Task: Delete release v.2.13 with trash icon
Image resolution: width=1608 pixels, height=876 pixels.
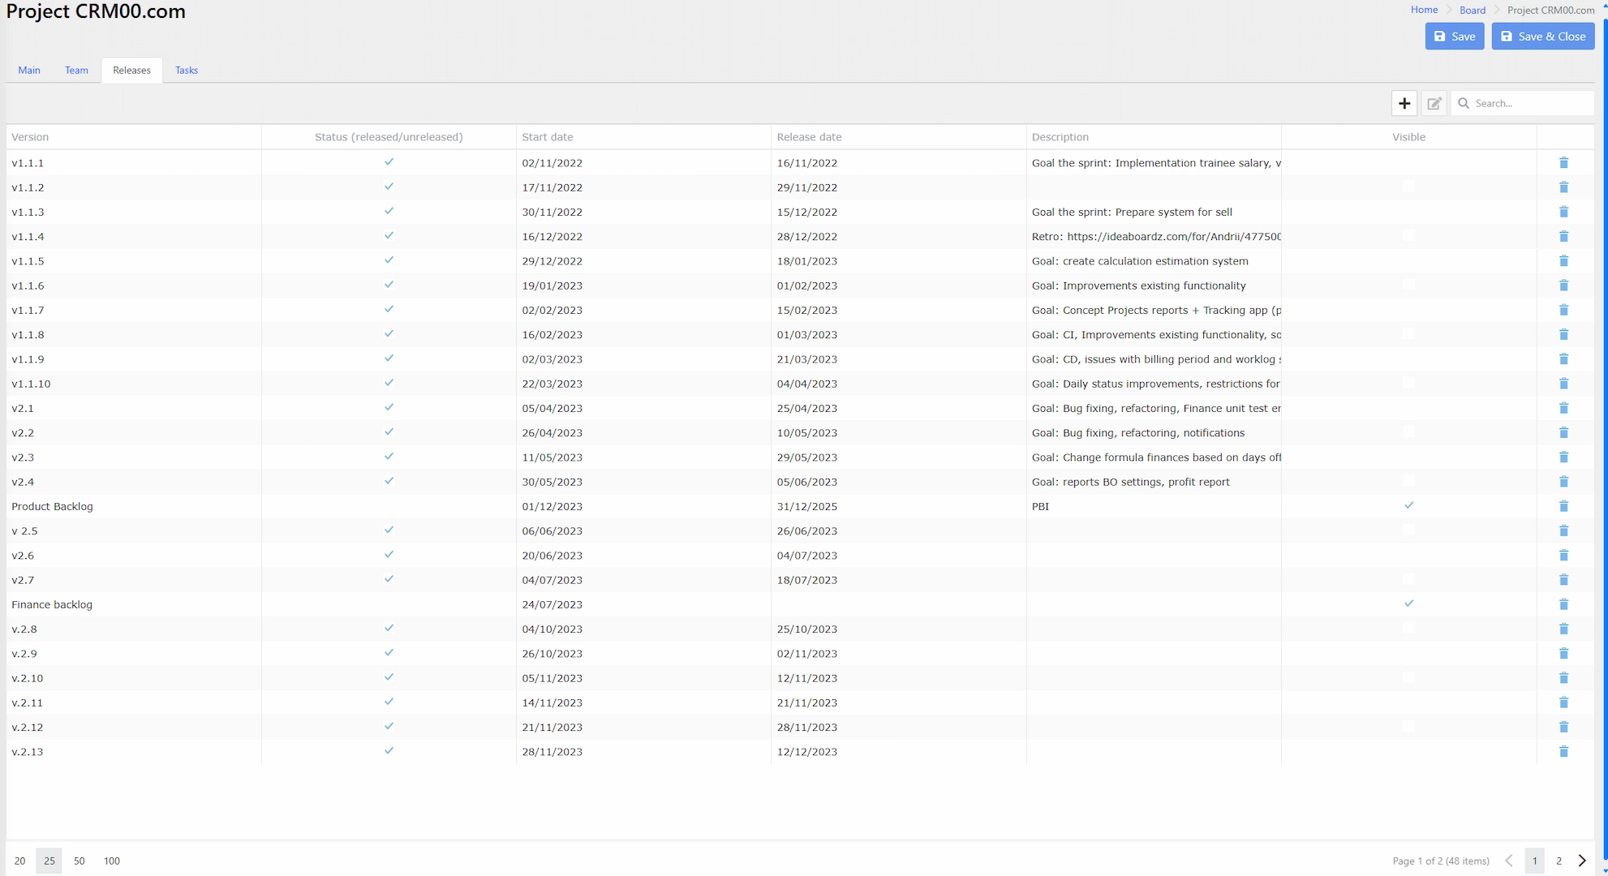Action: tap(1563, 752)
